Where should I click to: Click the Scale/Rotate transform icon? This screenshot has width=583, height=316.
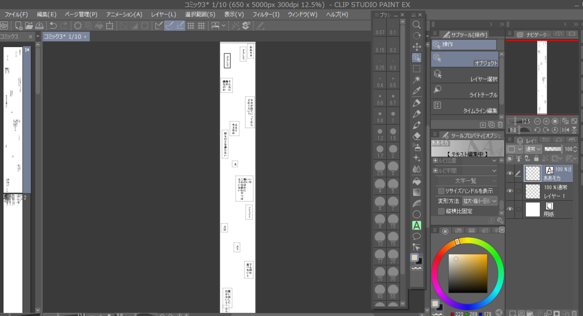(x=110, y=25)
